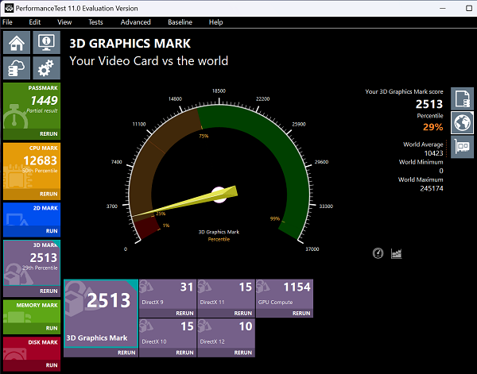Select the DirectX 11 score tile
The width and height of the screenshot is (477, 374).
[226, 294]
